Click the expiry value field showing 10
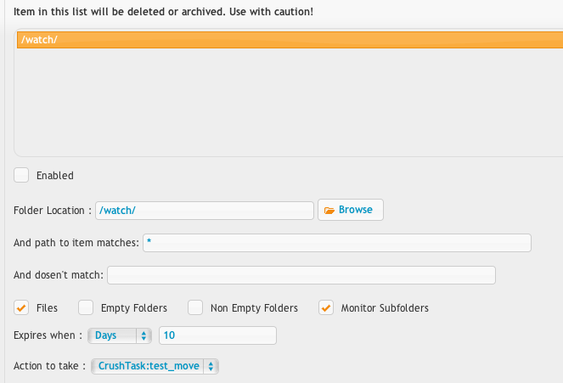Image resolution: width=563 pixels, height=383 pixels. pyautogui.click(x=217, y=335)
